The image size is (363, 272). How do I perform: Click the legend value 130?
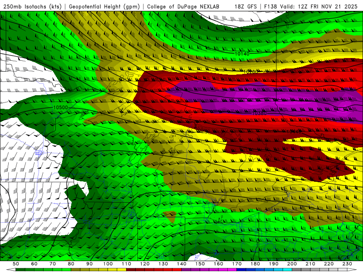[163, 264]
